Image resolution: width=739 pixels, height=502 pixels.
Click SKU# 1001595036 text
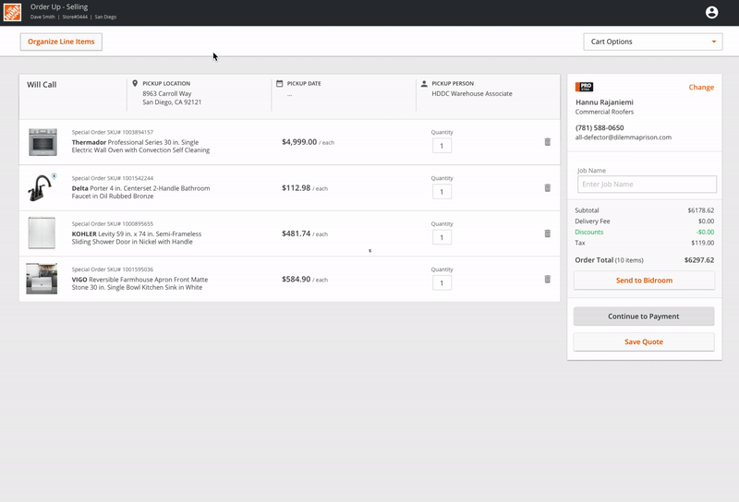(113, 269)
